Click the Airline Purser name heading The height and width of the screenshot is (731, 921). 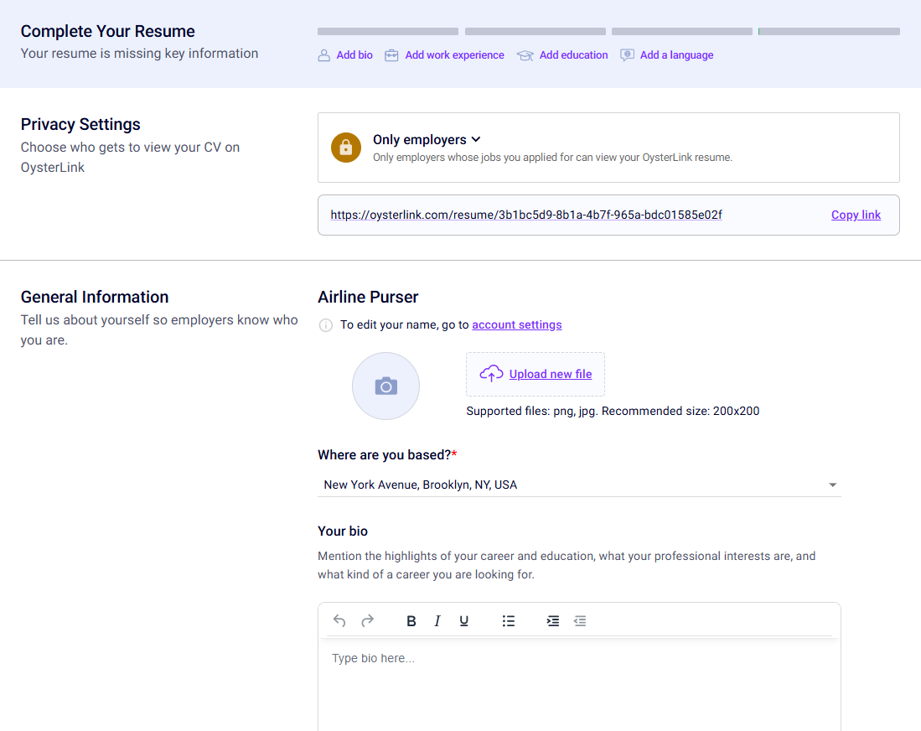tap(368, 298)
